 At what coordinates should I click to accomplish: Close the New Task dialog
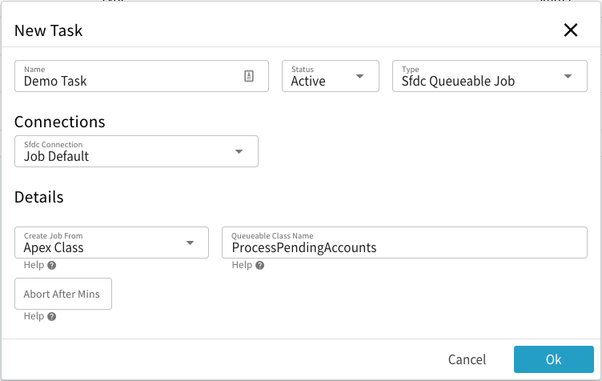570,30
